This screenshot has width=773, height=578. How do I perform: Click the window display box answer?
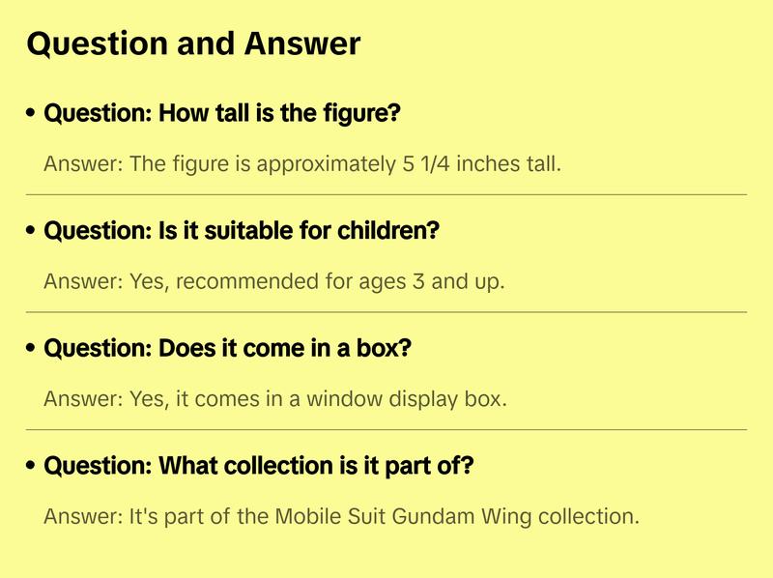click(x=274, y=398)
